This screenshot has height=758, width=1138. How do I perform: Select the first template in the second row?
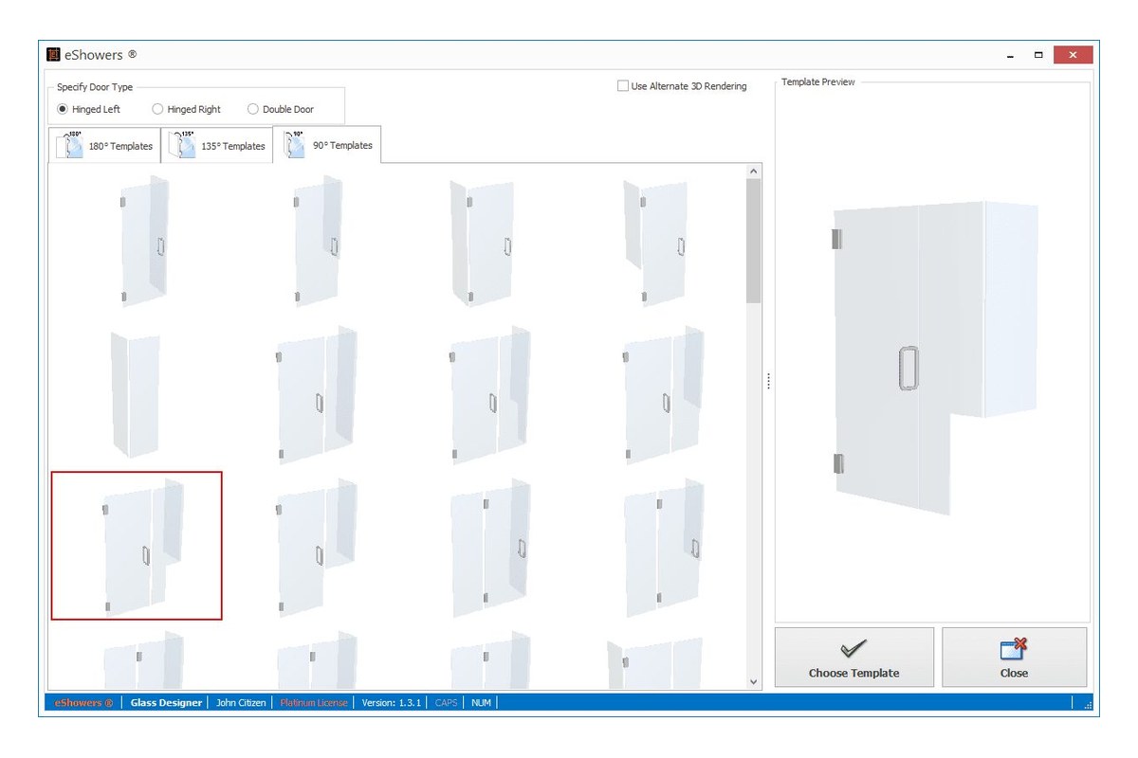point(135,394)
